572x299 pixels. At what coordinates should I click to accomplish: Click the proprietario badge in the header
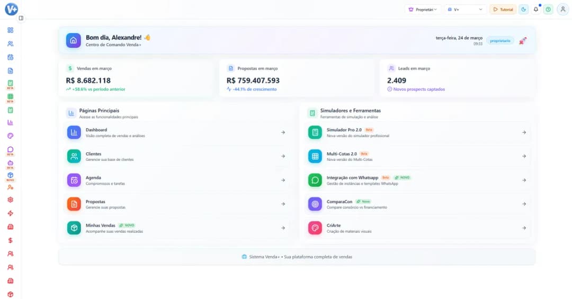500,41
